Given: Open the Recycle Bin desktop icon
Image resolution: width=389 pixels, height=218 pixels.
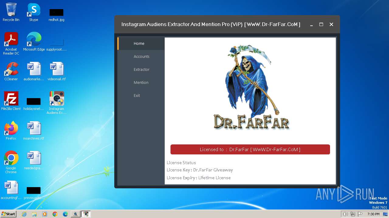Looking at the screenshot, I should coord(11,12).
